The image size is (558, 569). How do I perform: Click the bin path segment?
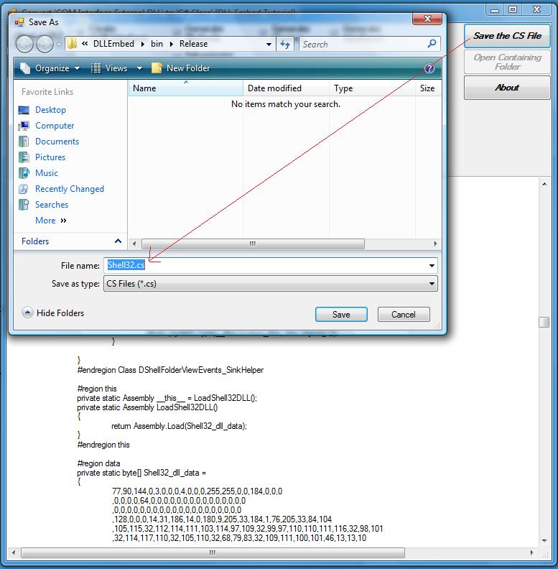click(x=157, y=44)
